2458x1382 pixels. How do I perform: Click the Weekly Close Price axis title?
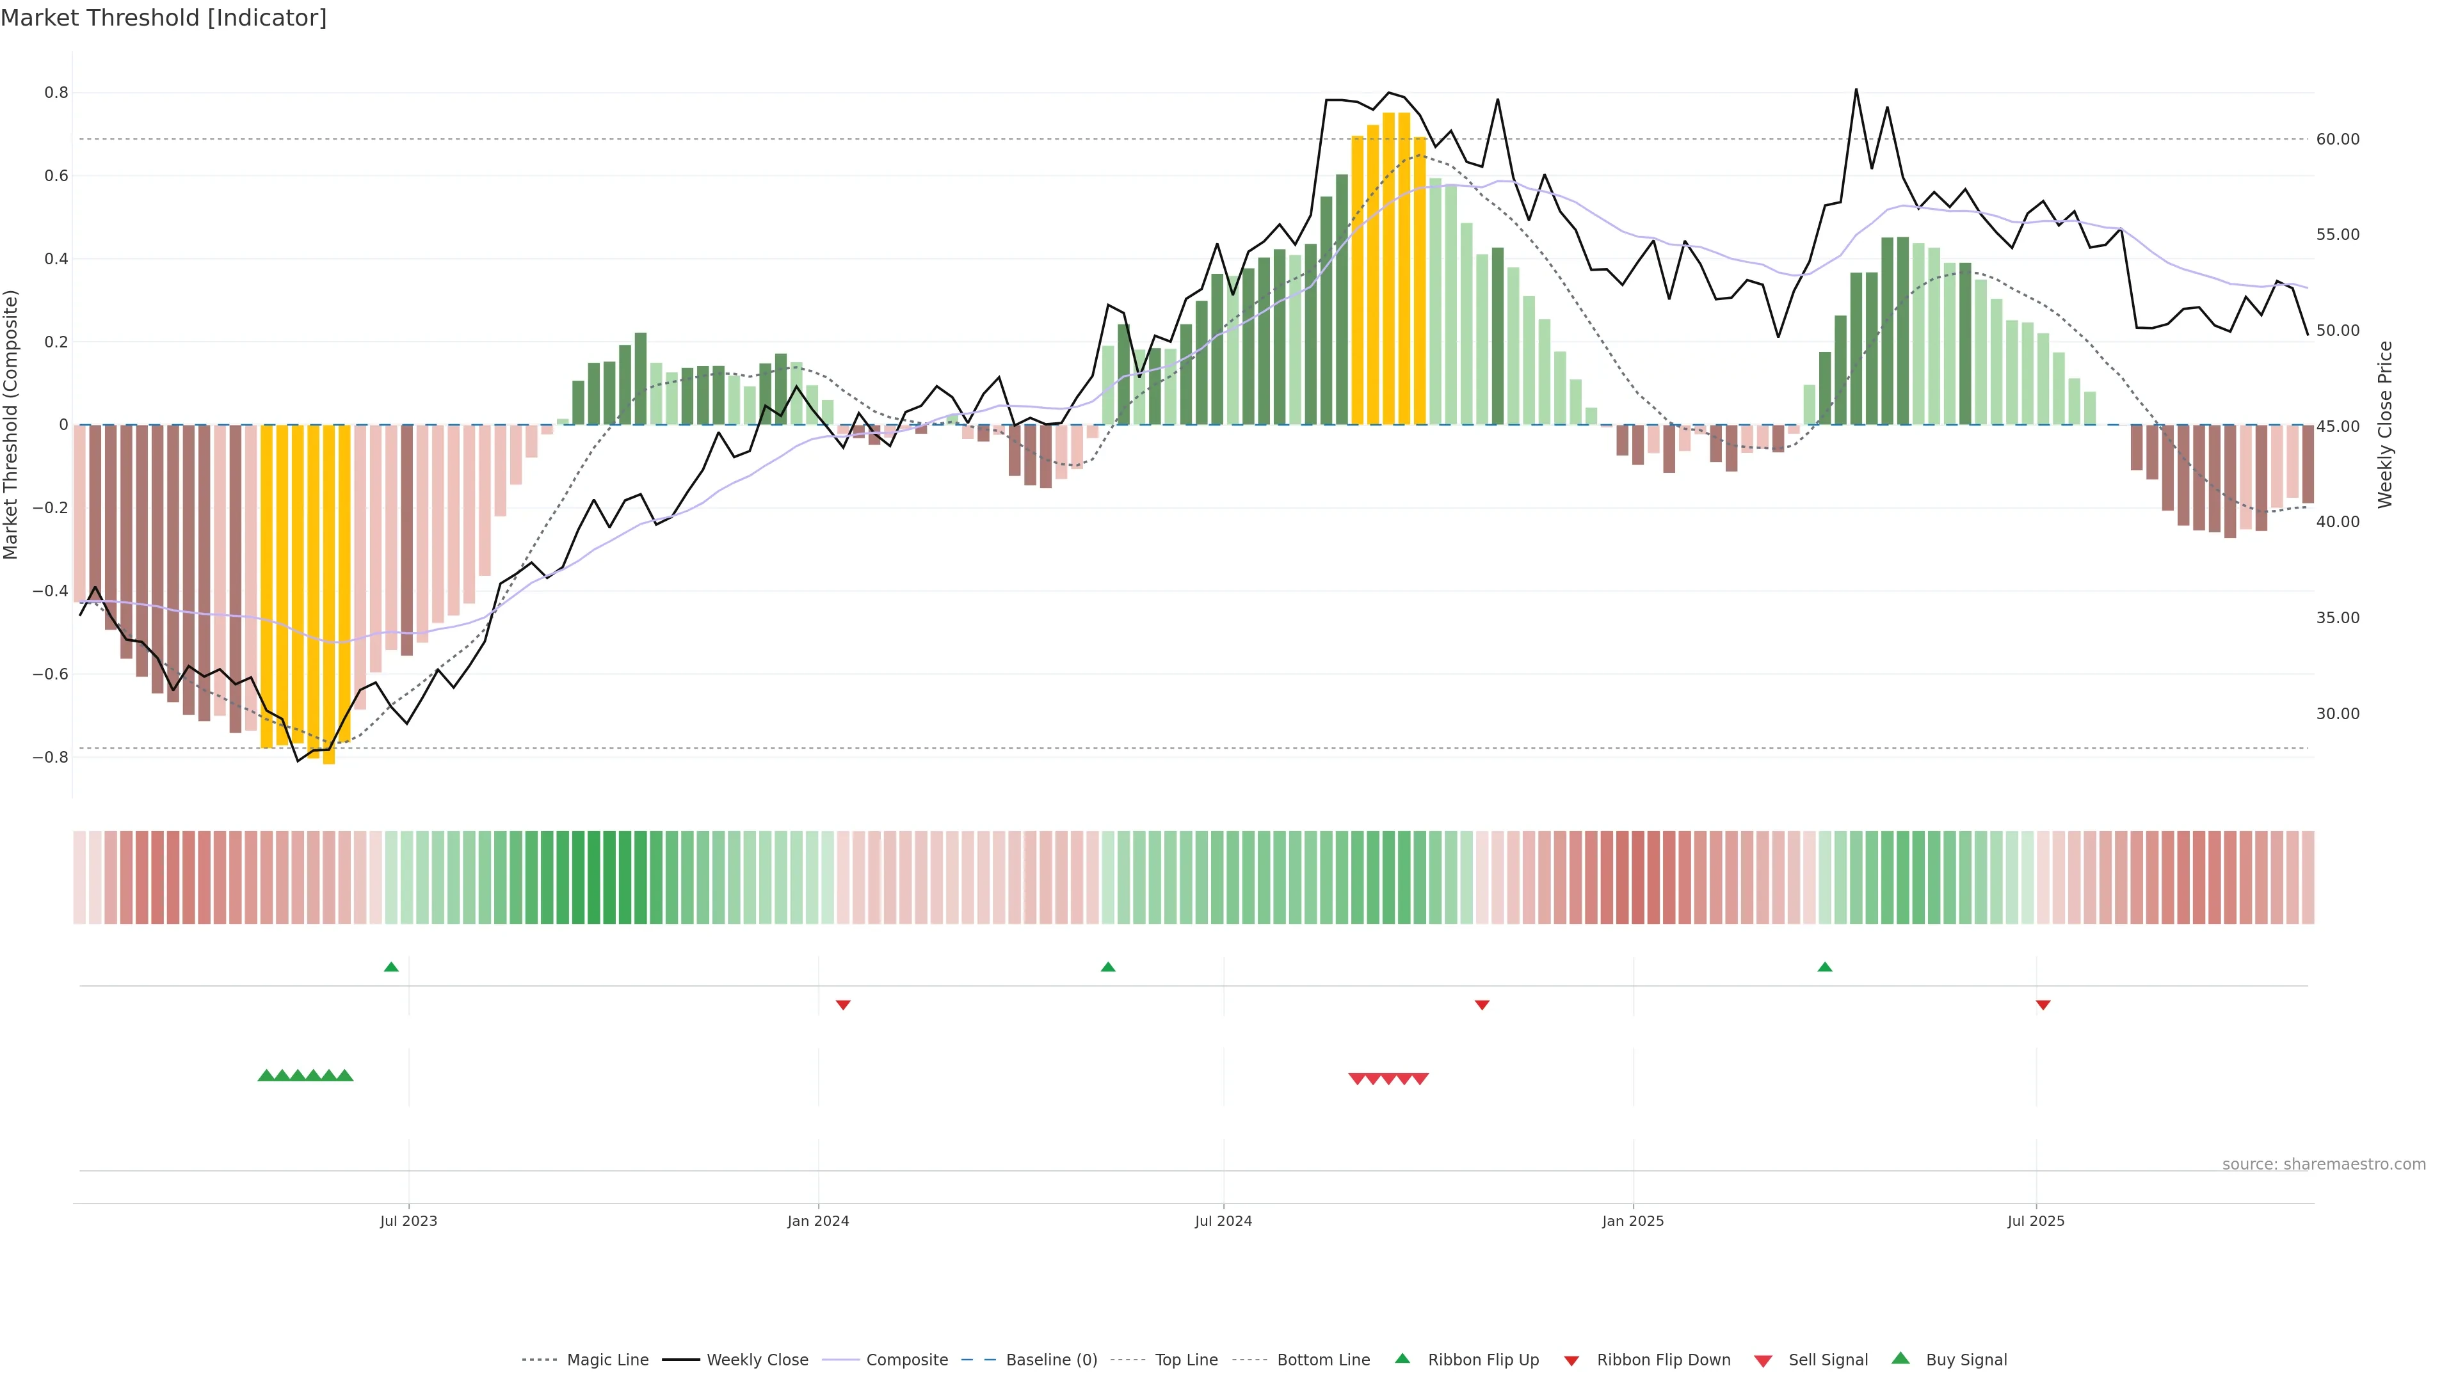click(2386, 424)
